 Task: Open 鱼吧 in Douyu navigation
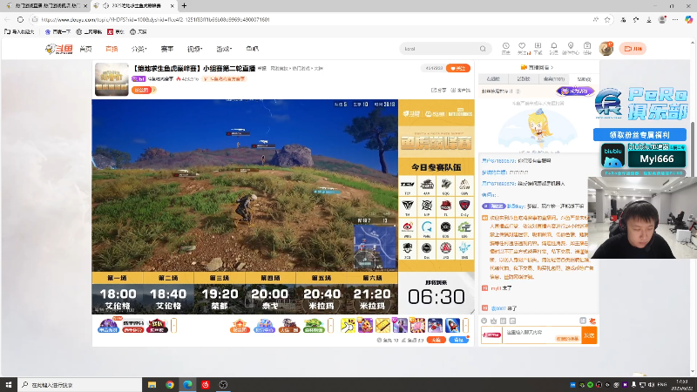[x=252, y=49]
